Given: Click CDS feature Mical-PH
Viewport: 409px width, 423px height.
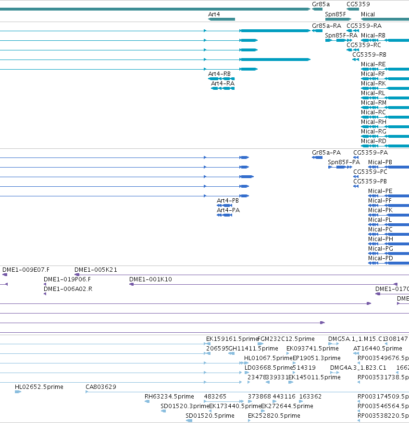Looking at the screenshot, I should (x=388, y=244).
